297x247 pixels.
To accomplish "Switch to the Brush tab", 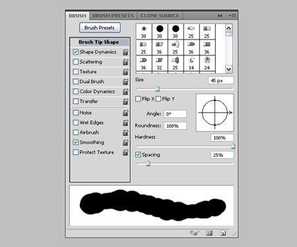I will coord(77,16).
